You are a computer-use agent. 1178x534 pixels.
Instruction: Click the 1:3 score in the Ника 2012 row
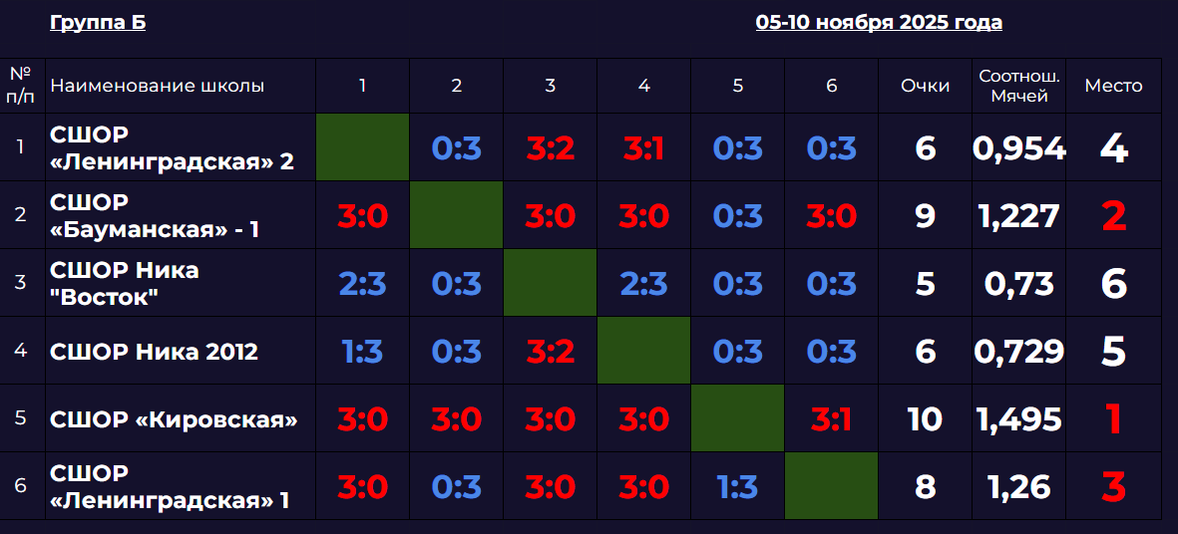click(x=362, y=352)
